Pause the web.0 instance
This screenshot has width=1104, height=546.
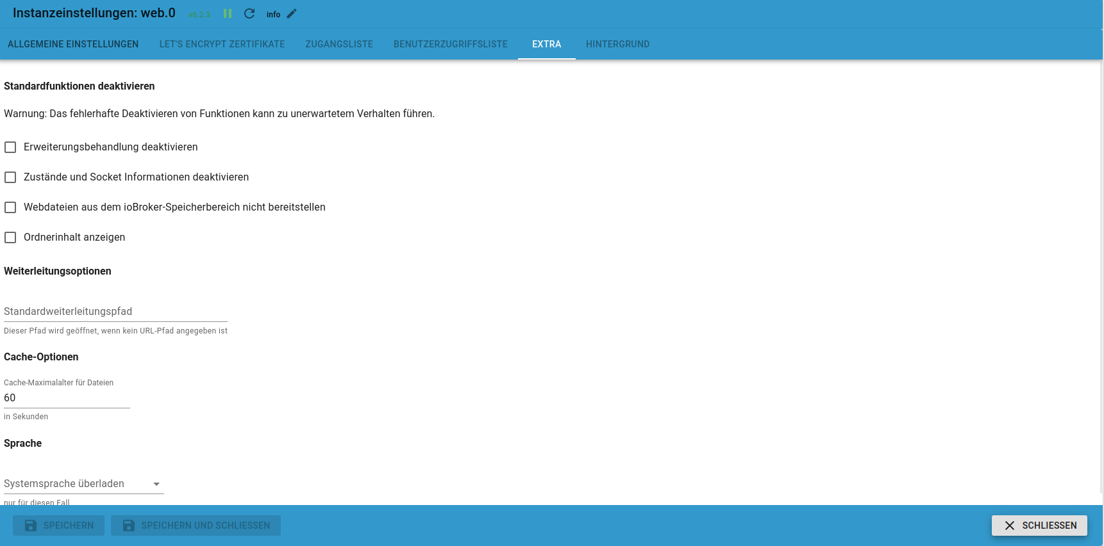[x=228, y=13]
